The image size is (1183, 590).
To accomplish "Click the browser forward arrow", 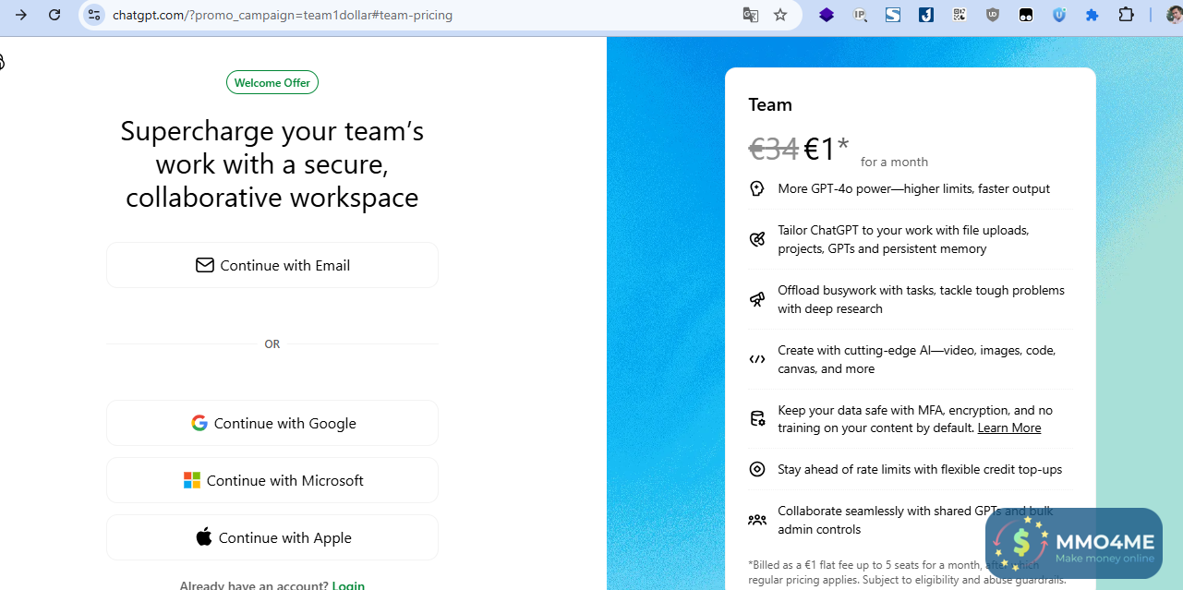I will [21, 15].
